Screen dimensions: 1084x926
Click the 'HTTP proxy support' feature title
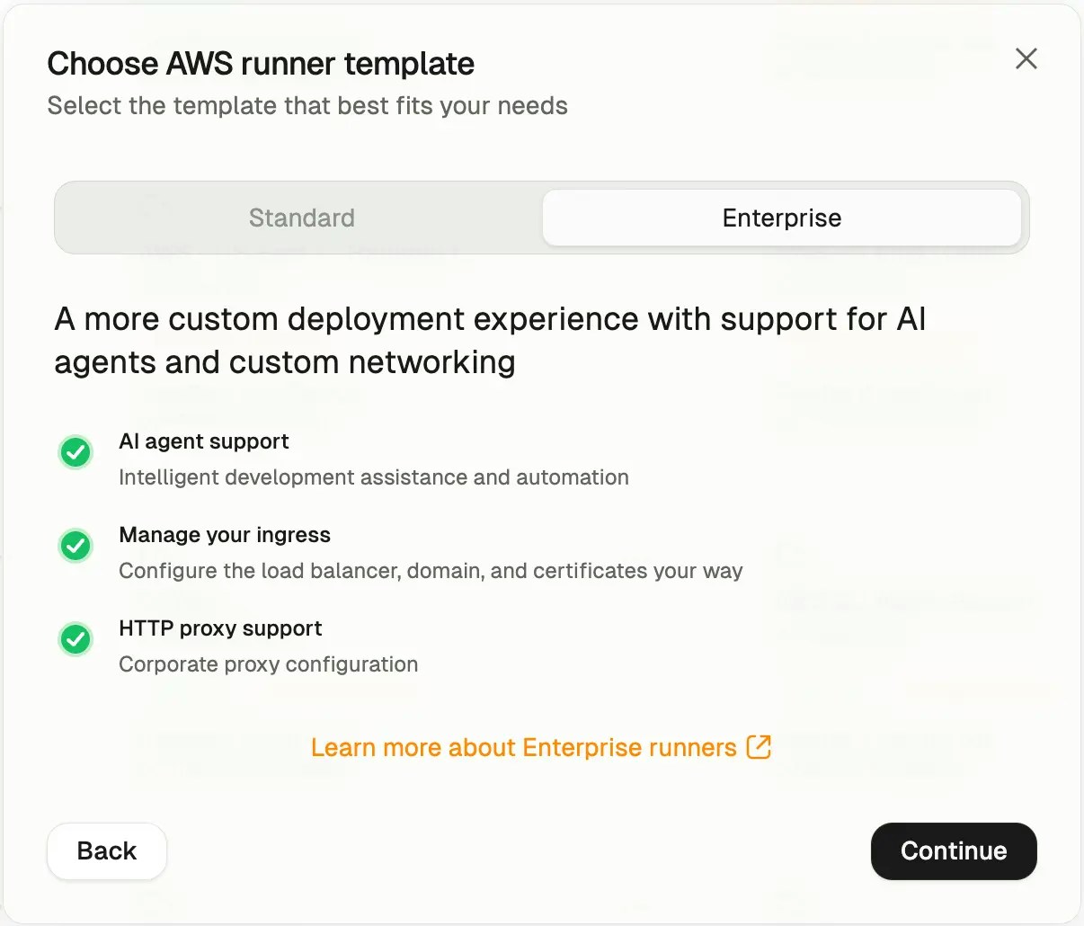tap(220, 628)
